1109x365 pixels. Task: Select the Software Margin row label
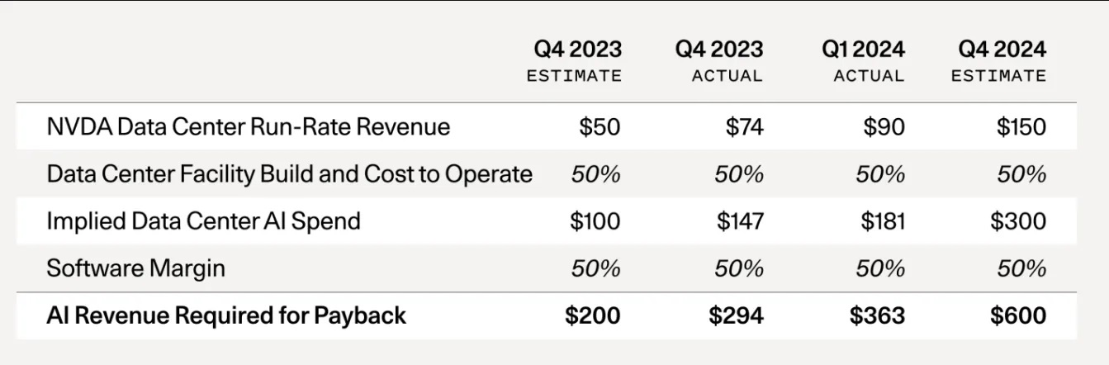[135, 268]
